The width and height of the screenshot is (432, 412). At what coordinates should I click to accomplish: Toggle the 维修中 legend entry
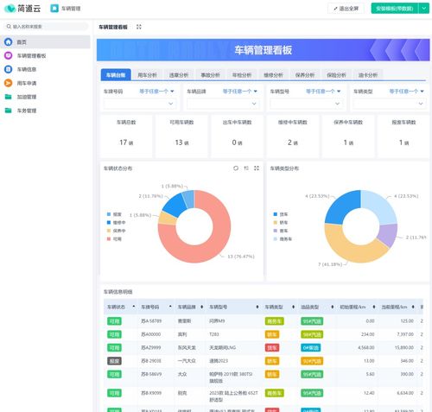pos(117,223)
